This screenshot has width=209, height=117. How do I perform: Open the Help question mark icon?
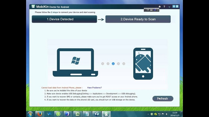click(164, 6)
